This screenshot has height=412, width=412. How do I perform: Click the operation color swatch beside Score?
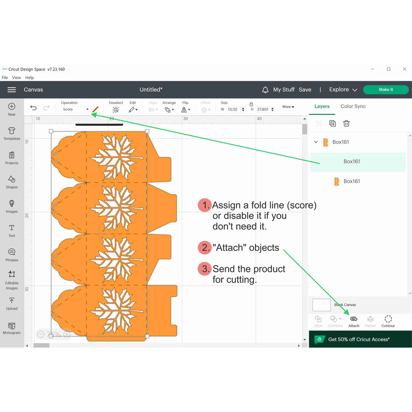tap(95, 109)
